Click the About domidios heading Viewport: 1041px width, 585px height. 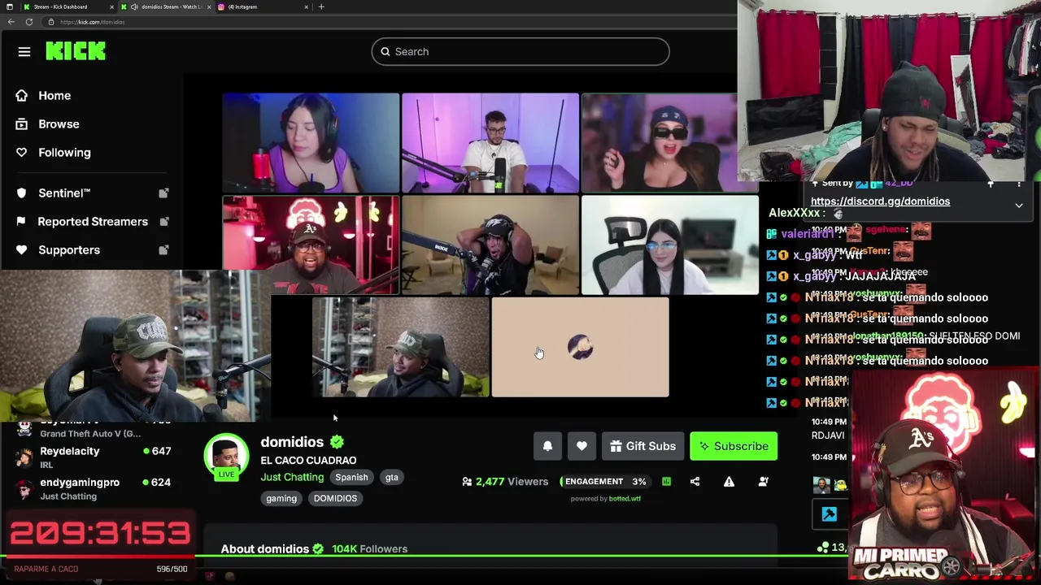[x=265, y=549]
